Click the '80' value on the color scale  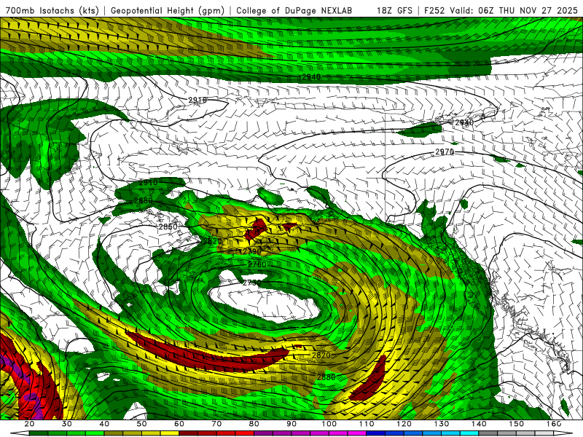pyautogui.click(x=254, y=424)
